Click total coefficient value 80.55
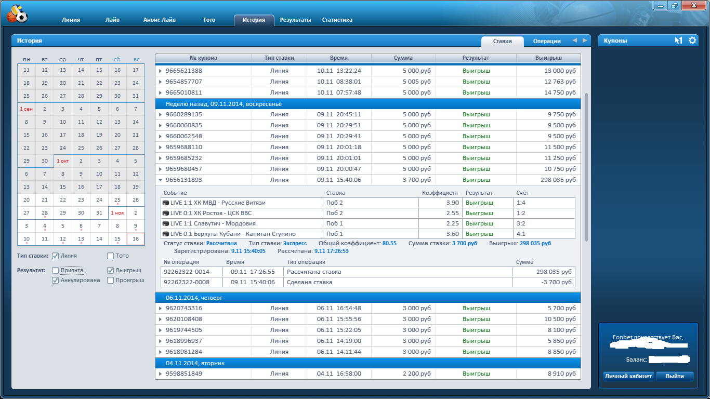Viewport: 710px width, 399px height. (x=389, y=243)
